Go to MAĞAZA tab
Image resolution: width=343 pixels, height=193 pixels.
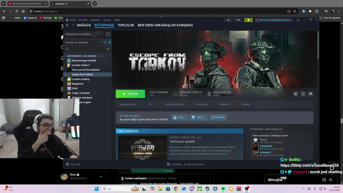(84, 25)
